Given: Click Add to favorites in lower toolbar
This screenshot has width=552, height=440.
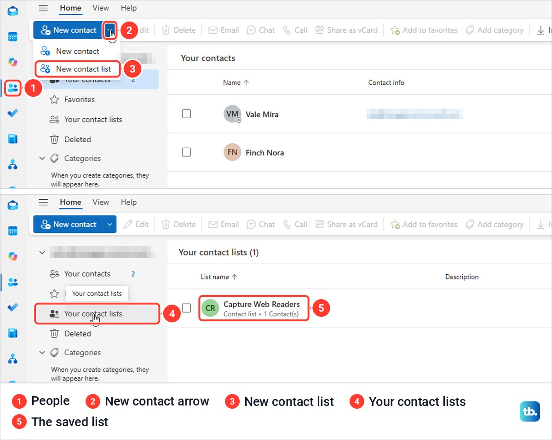Looking at the screenshot, I should point(424,224).
